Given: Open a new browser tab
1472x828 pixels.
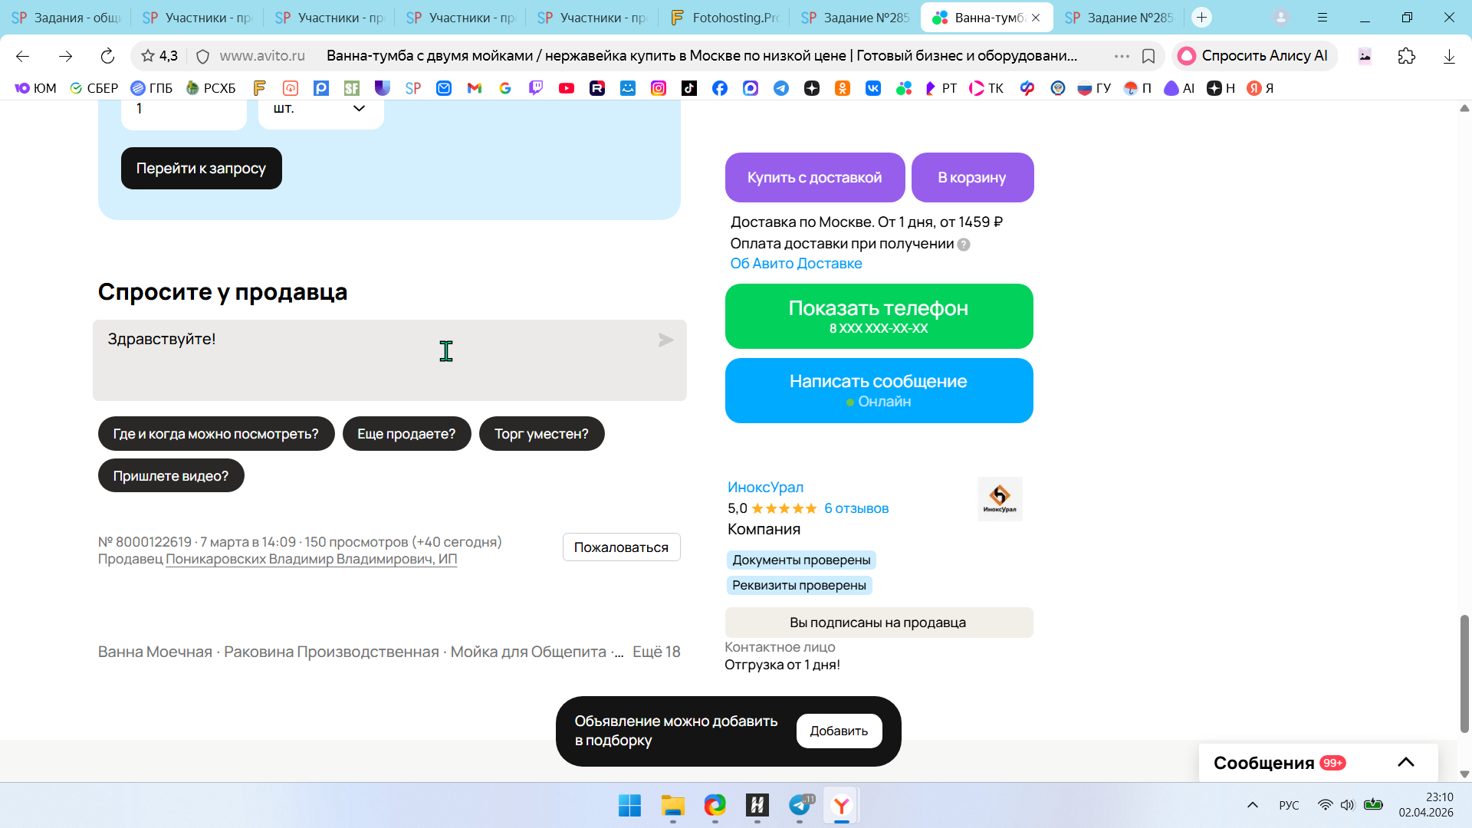Looking at the screenshot, I should [1201, 17].
